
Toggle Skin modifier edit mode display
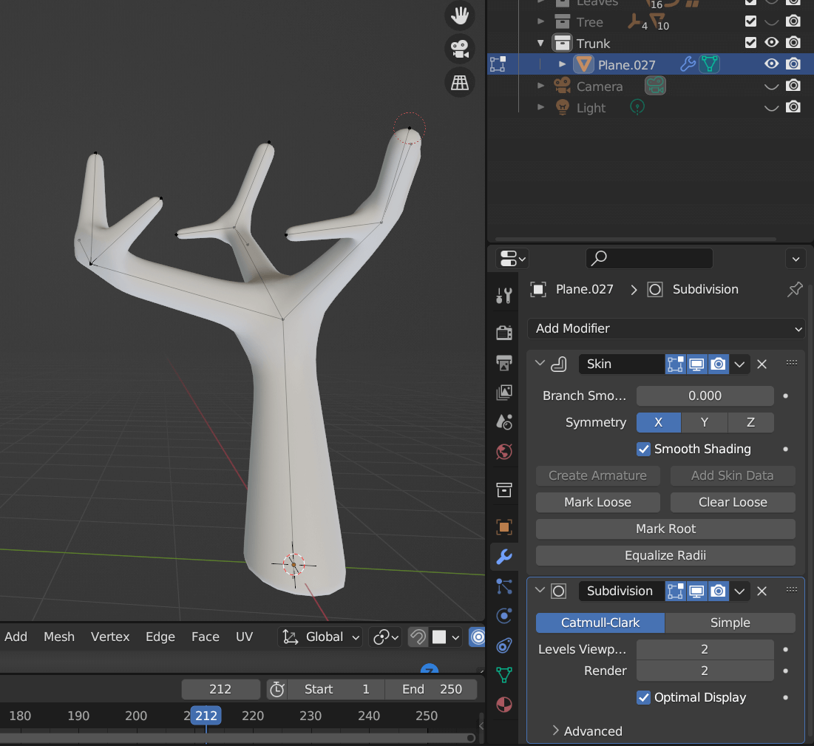pos(676,364)
